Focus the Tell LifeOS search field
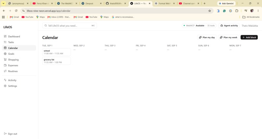 [70, 26]
